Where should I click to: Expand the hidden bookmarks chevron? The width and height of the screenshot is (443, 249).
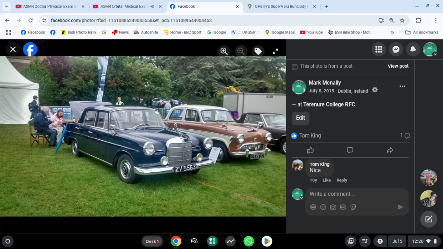(392, 33)
